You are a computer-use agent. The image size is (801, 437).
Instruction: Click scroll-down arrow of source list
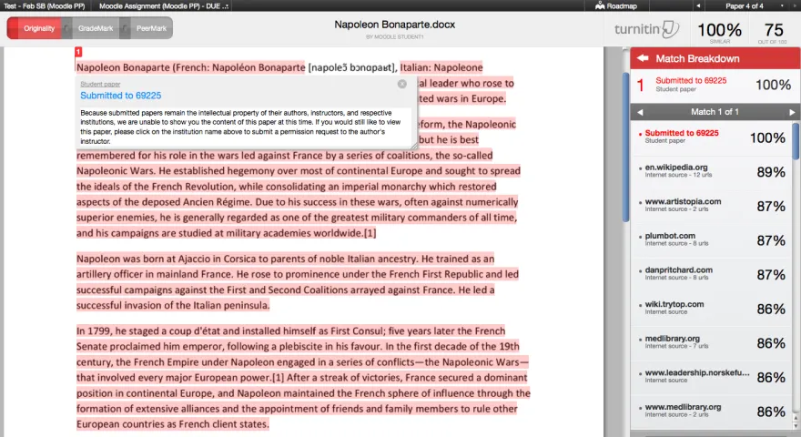796,426
